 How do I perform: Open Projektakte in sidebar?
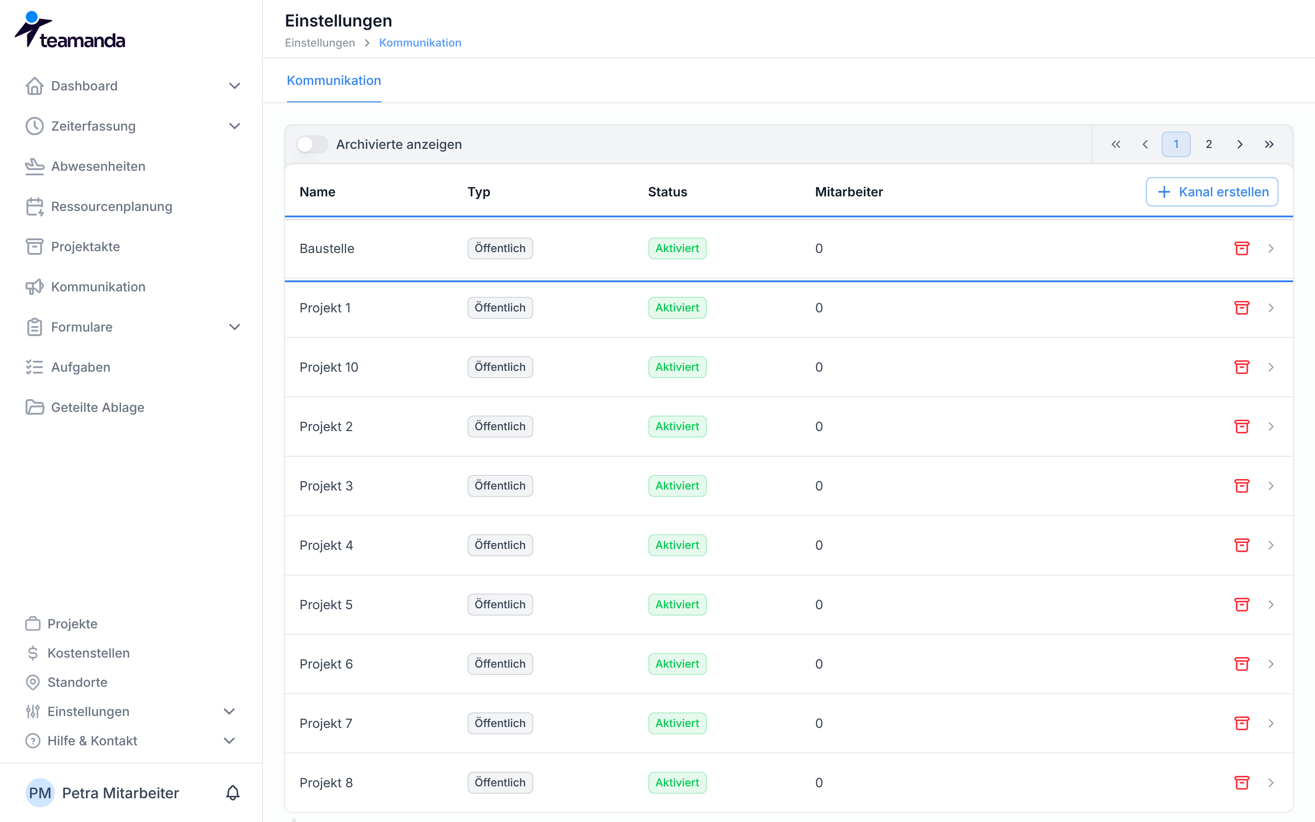tap(73, 247)
